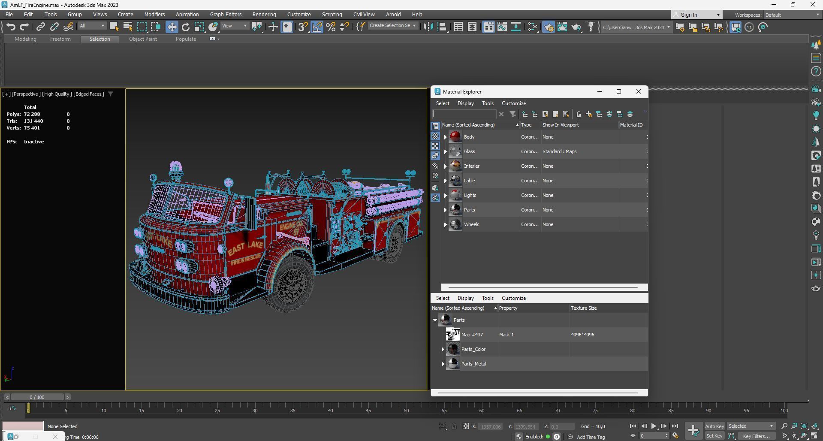Expand the Body material row
This screenshot has height=441, width=823.
445,137
